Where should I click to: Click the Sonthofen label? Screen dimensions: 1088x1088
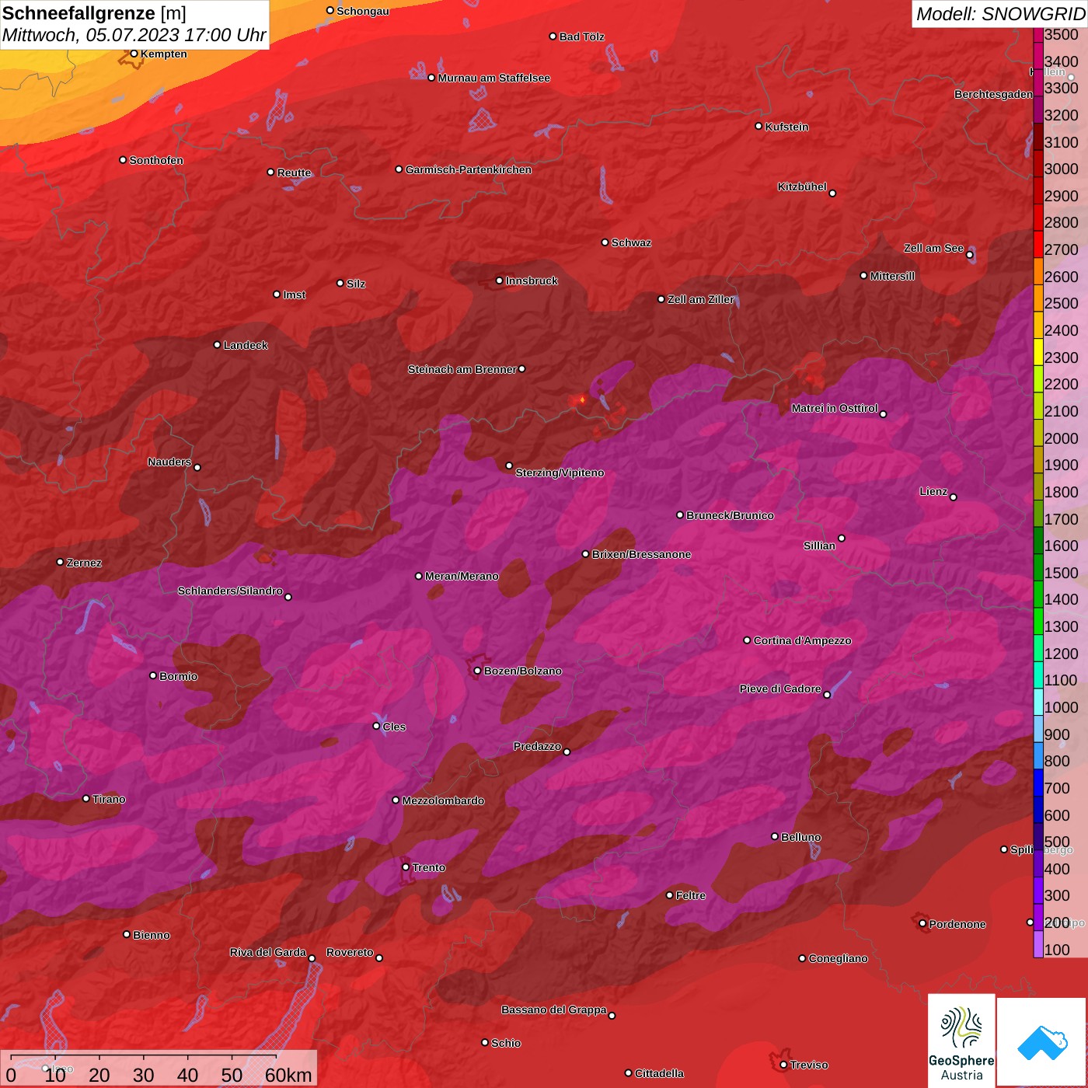pos(156,160)
